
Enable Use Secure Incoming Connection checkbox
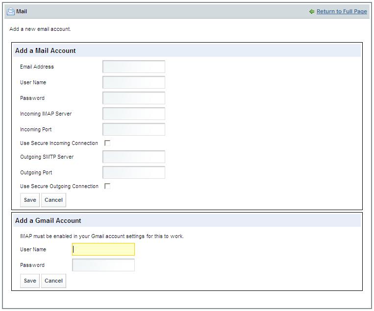coord(107,143)
